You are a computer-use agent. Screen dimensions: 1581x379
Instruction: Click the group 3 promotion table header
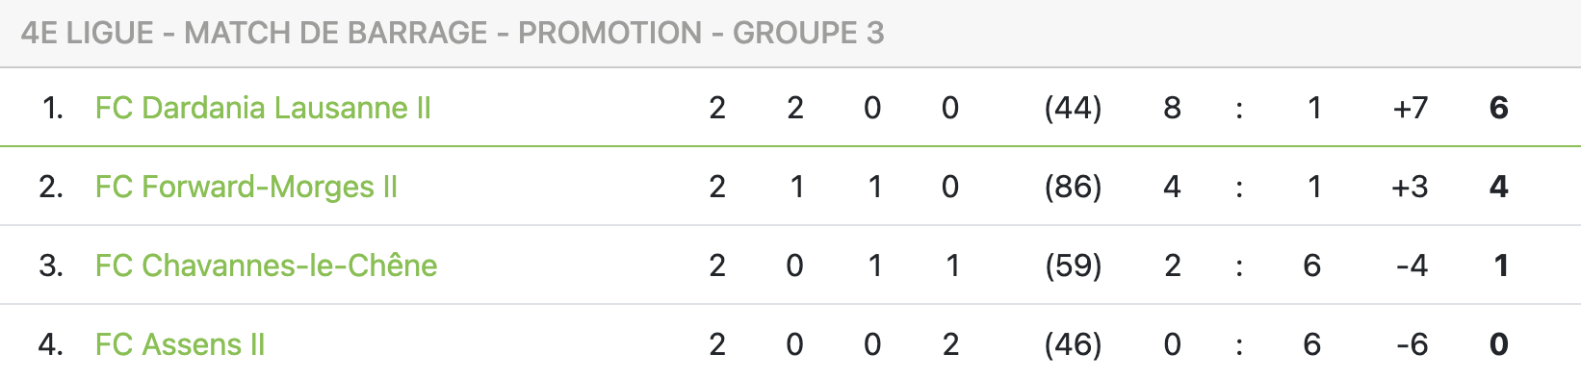453,33
